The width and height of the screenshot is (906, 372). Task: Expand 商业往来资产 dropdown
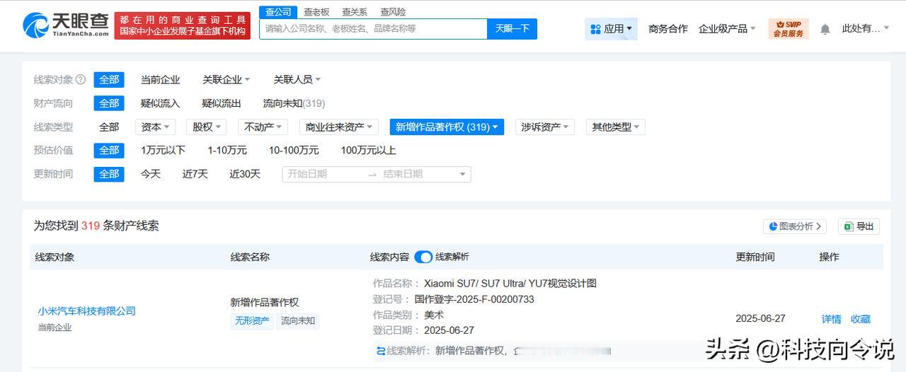tap(339, 127)
